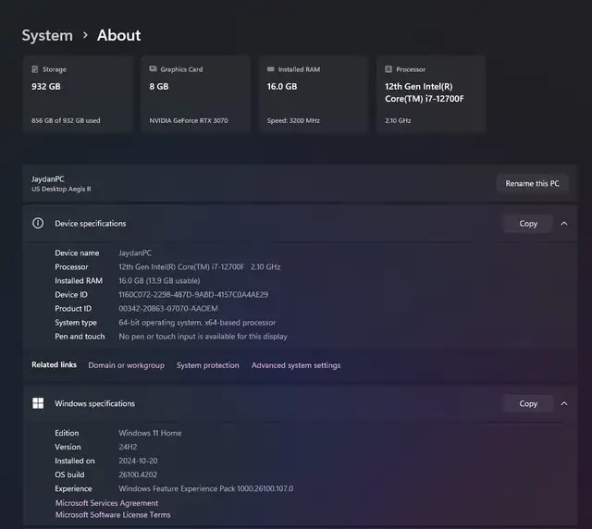Open the Processor i7-12700F card
This screenshot has height=529, width=592.
pos(431,94)
